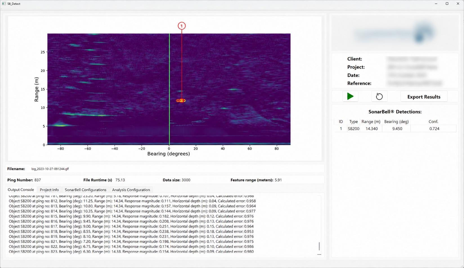Click the ID column header
464x268 pixels.
click(341, 122)
